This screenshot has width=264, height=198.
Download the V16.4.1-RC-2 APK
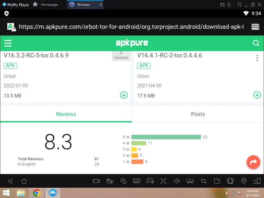[257, 95]
